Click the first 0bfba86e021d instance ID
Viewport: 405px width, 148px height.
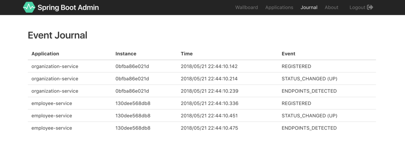[132, 66]
